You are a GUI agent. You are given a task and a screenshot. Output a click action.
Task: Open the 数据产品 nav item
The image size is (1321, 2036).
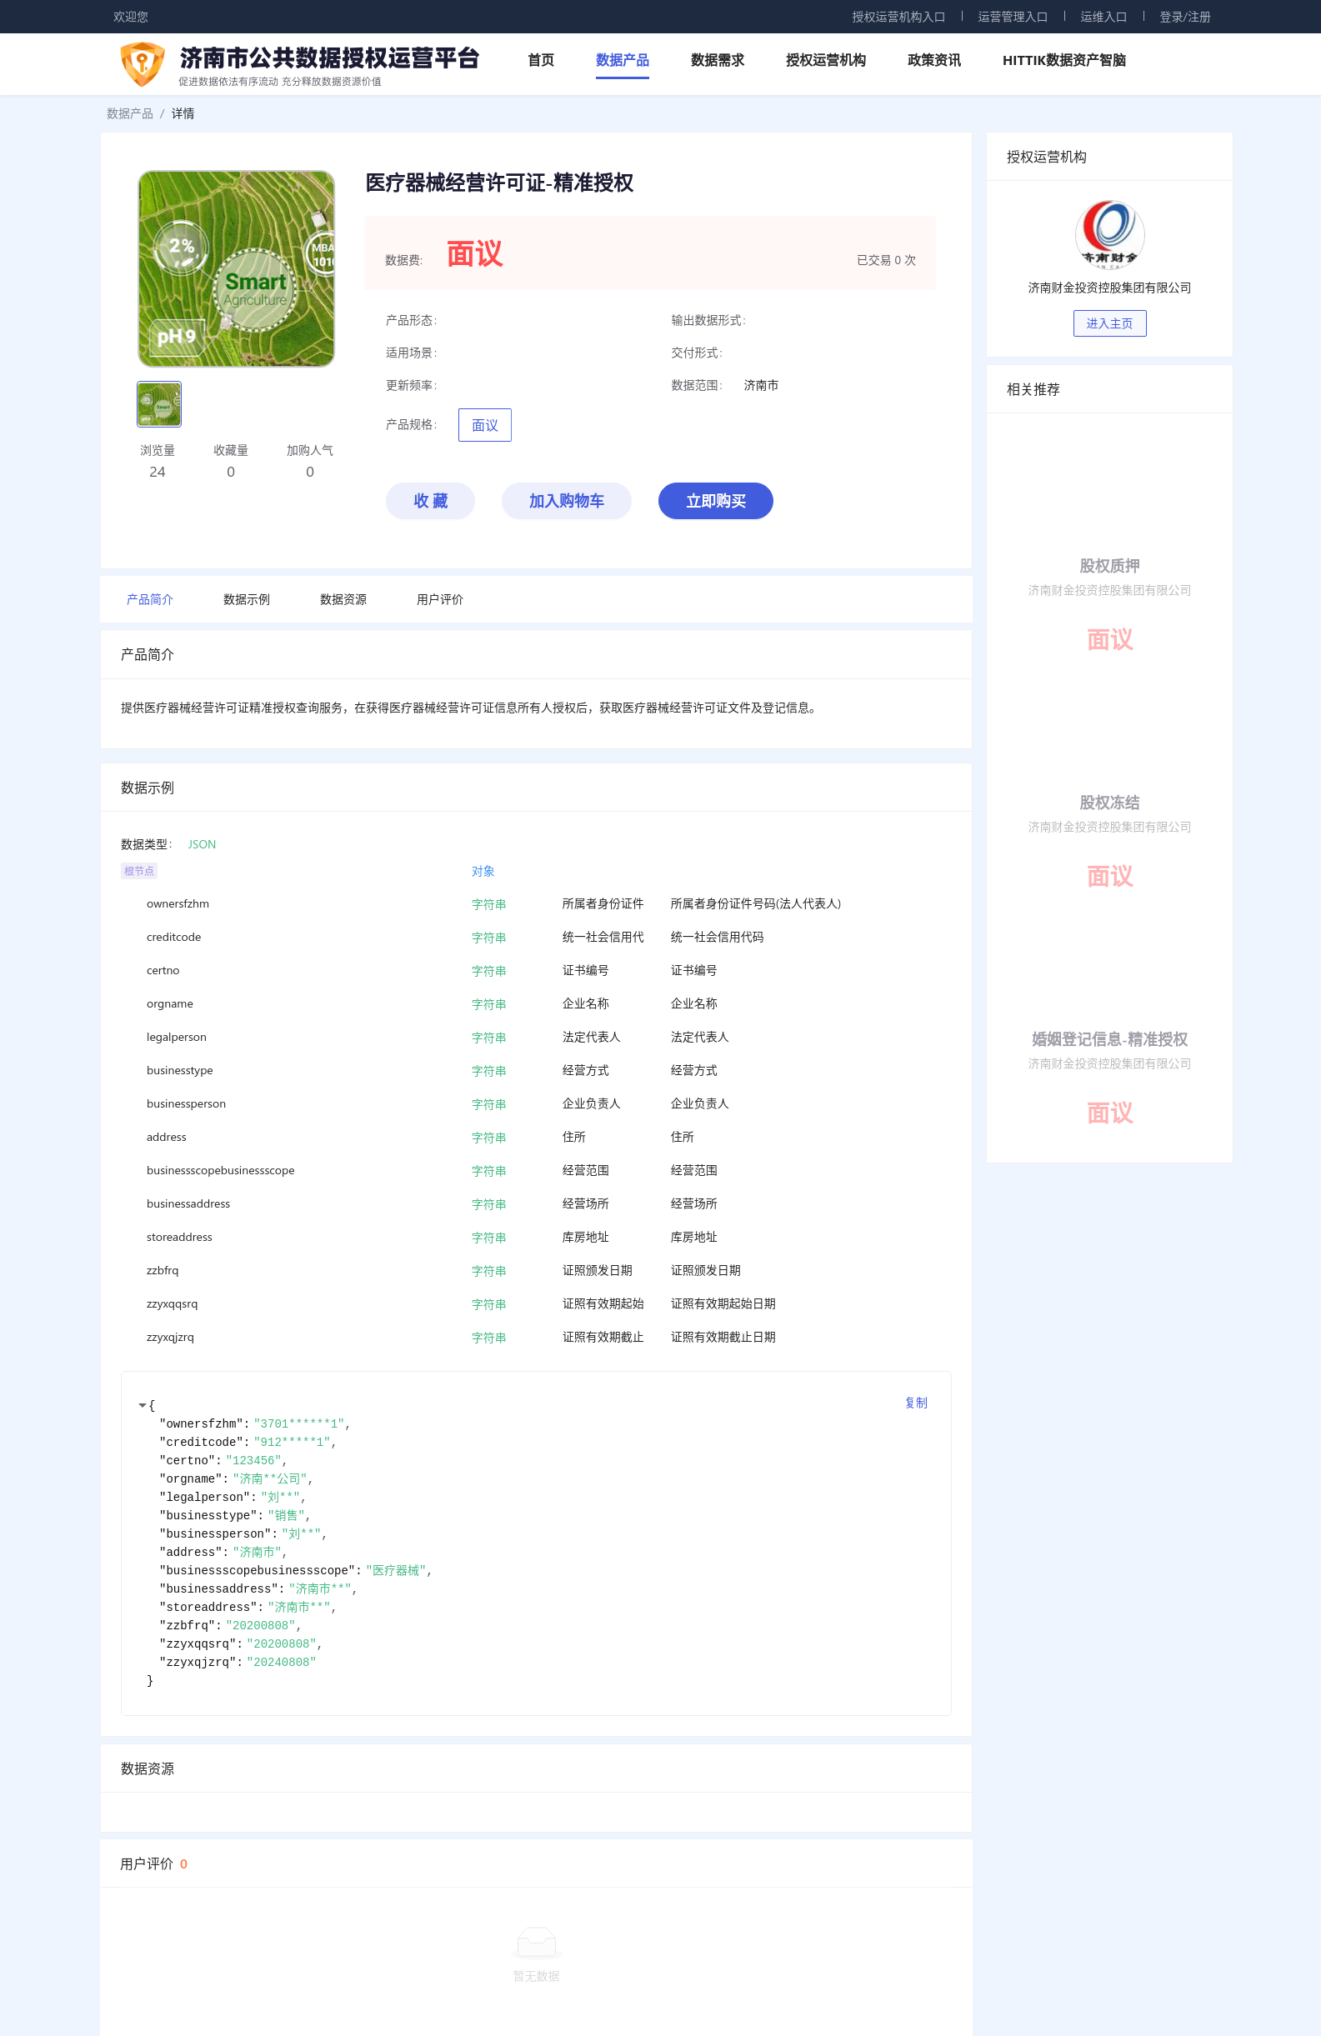tap(622, 60)
